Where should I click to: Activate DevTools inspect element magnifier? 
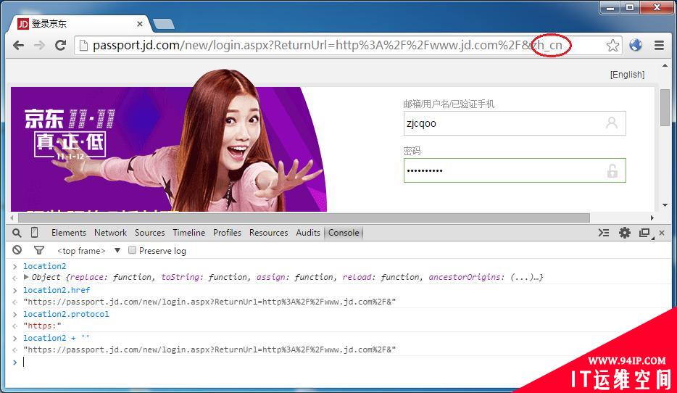pyautogui.click(x=17, y=233)
